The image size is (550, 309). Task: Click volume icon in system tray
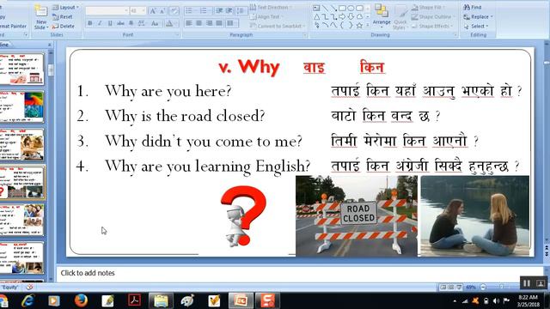coord(496,300)
